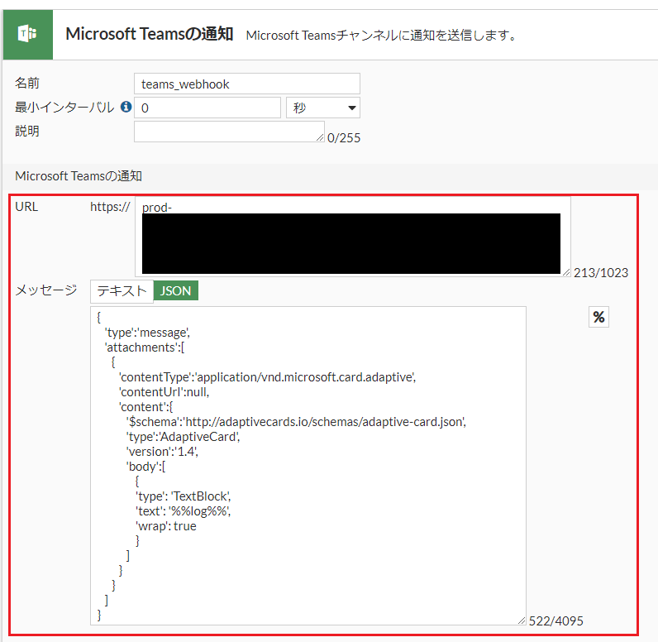Click the 'body':[ line
This screenshot has height=642, width=658.
(x=145, y=467)
